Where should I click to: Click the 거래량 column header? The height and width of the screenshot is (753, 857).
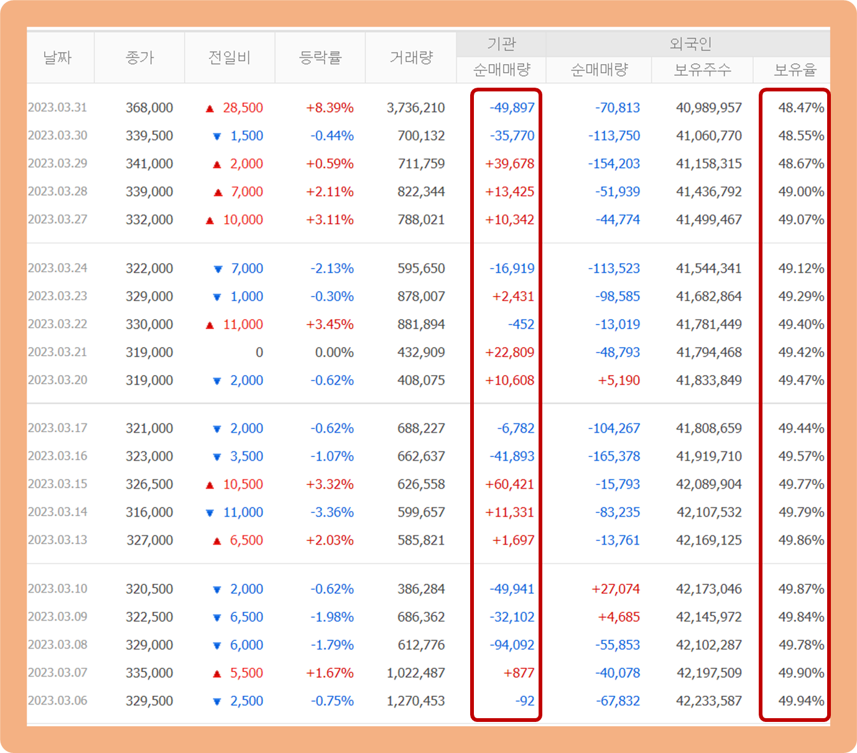click(x=411, y=58)
